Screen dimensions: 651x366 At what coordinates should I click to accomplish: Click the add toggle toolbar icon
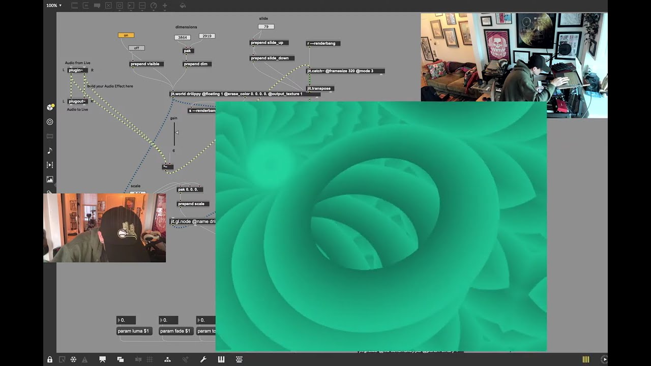pos(108,6)
